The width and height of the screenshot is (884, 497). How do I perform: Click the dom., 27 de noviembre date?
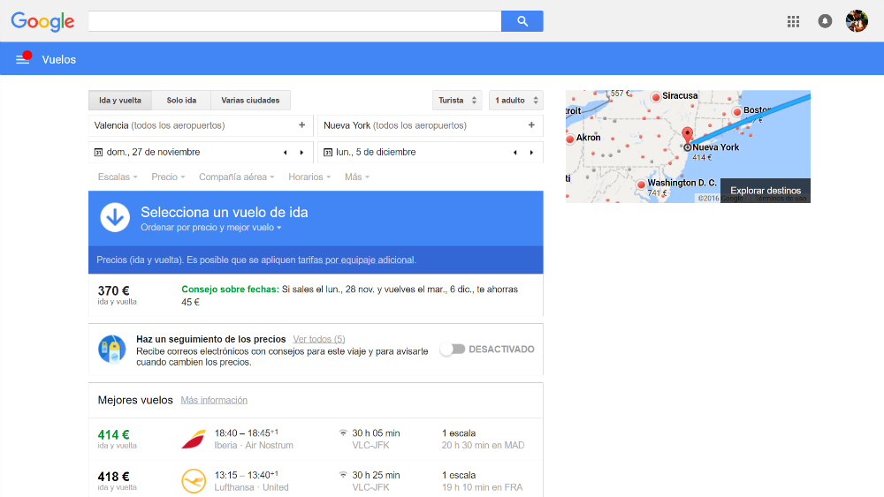[x=153, y=152]
